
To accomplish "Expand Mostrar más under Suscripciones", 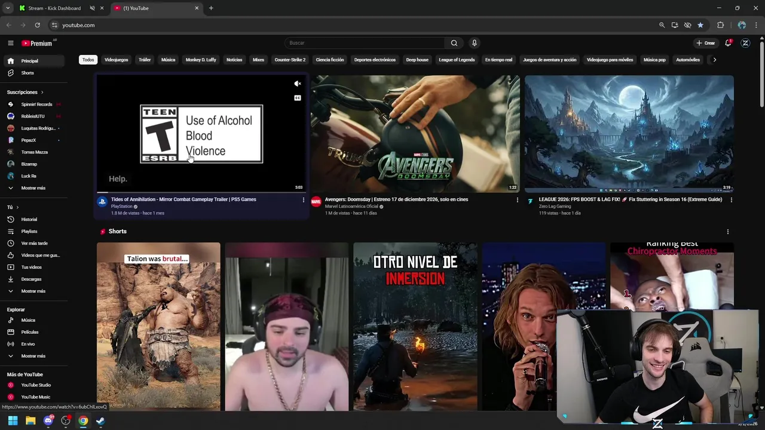I will click(x=34, y=188).
